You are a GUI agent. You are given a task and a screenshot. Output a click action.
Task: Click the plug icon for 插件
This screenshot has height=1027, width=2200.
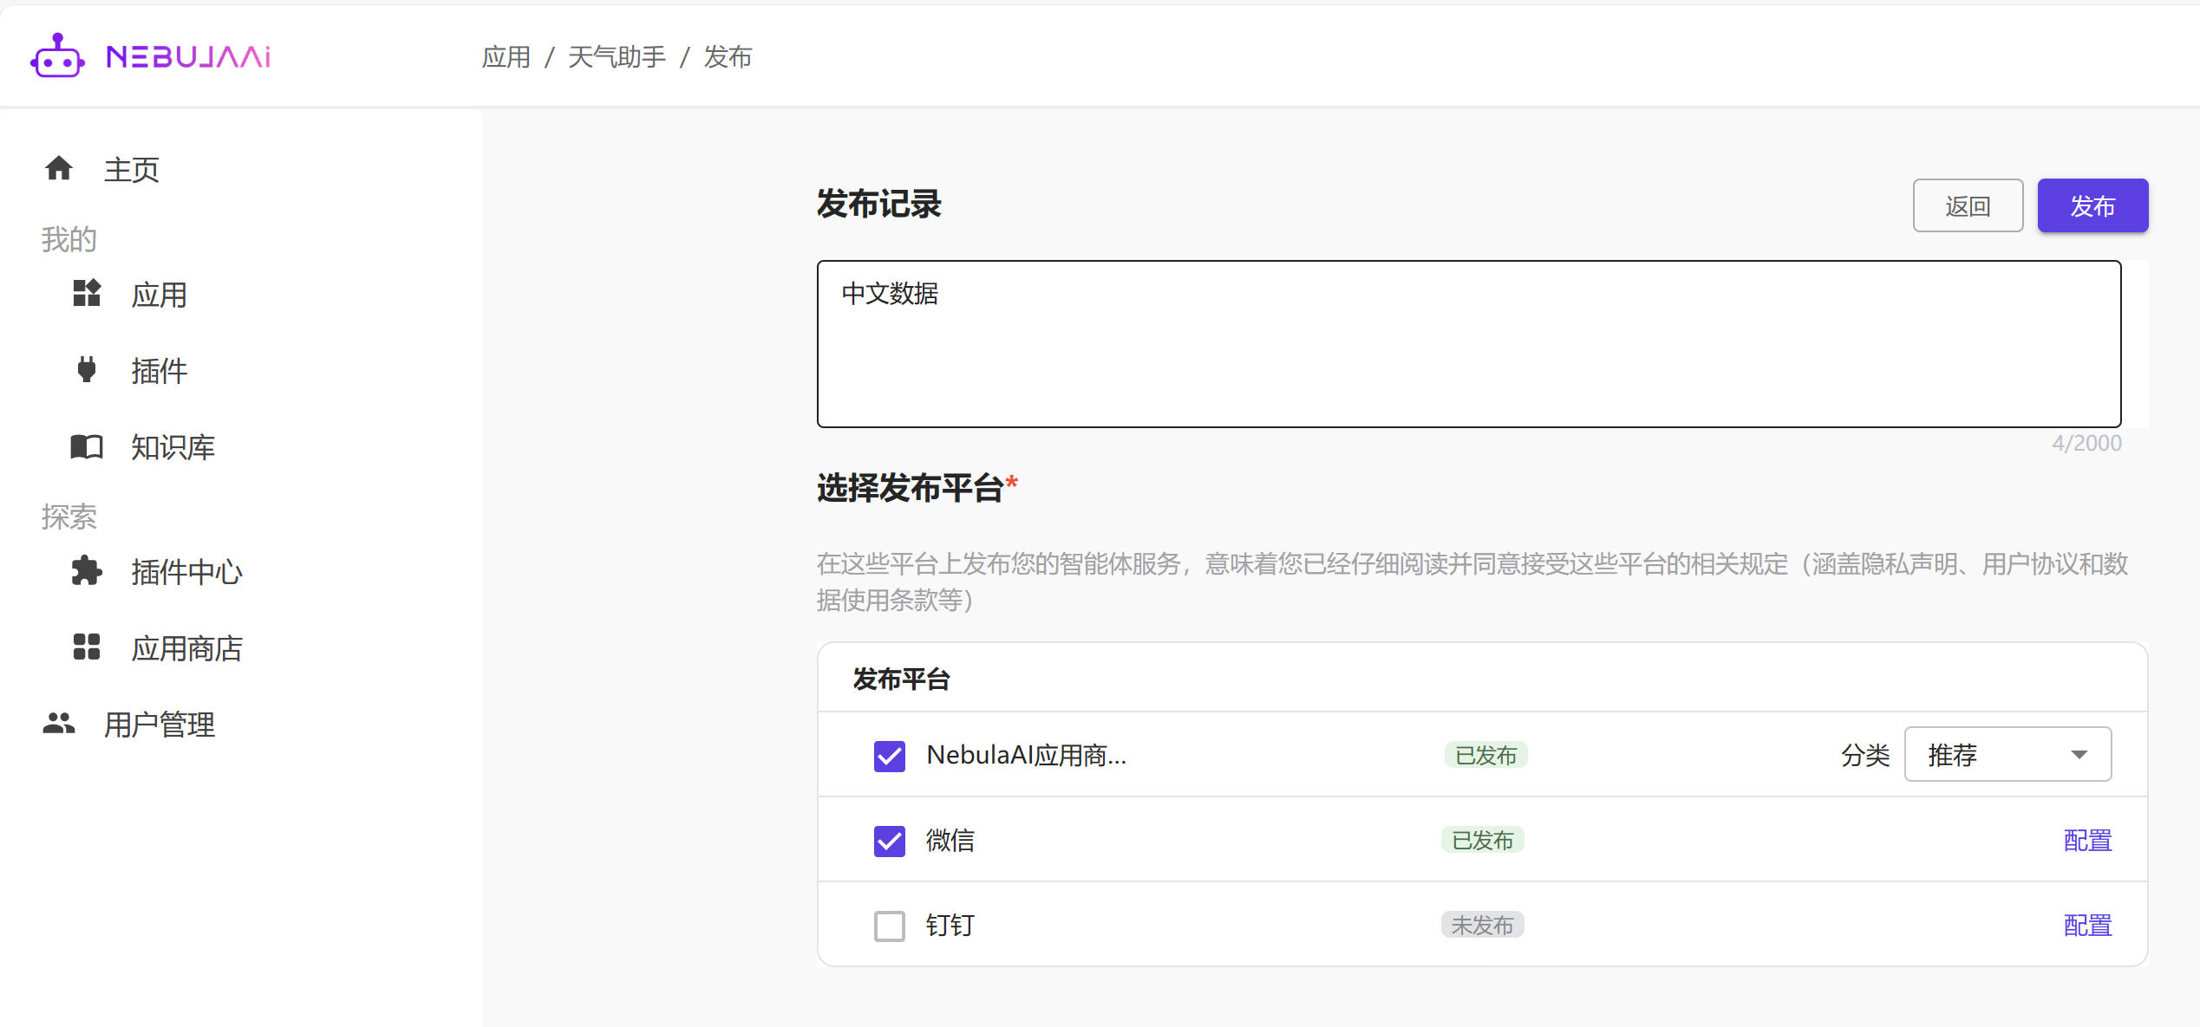[87, 370]
